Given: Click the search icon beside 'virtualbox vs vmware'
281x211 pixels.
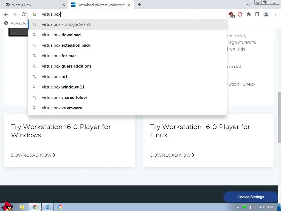Looking at the screenshot, I should 35,108.
